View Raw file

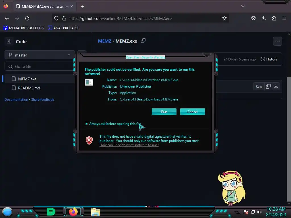pyautogui.click(x=259, y=86)
